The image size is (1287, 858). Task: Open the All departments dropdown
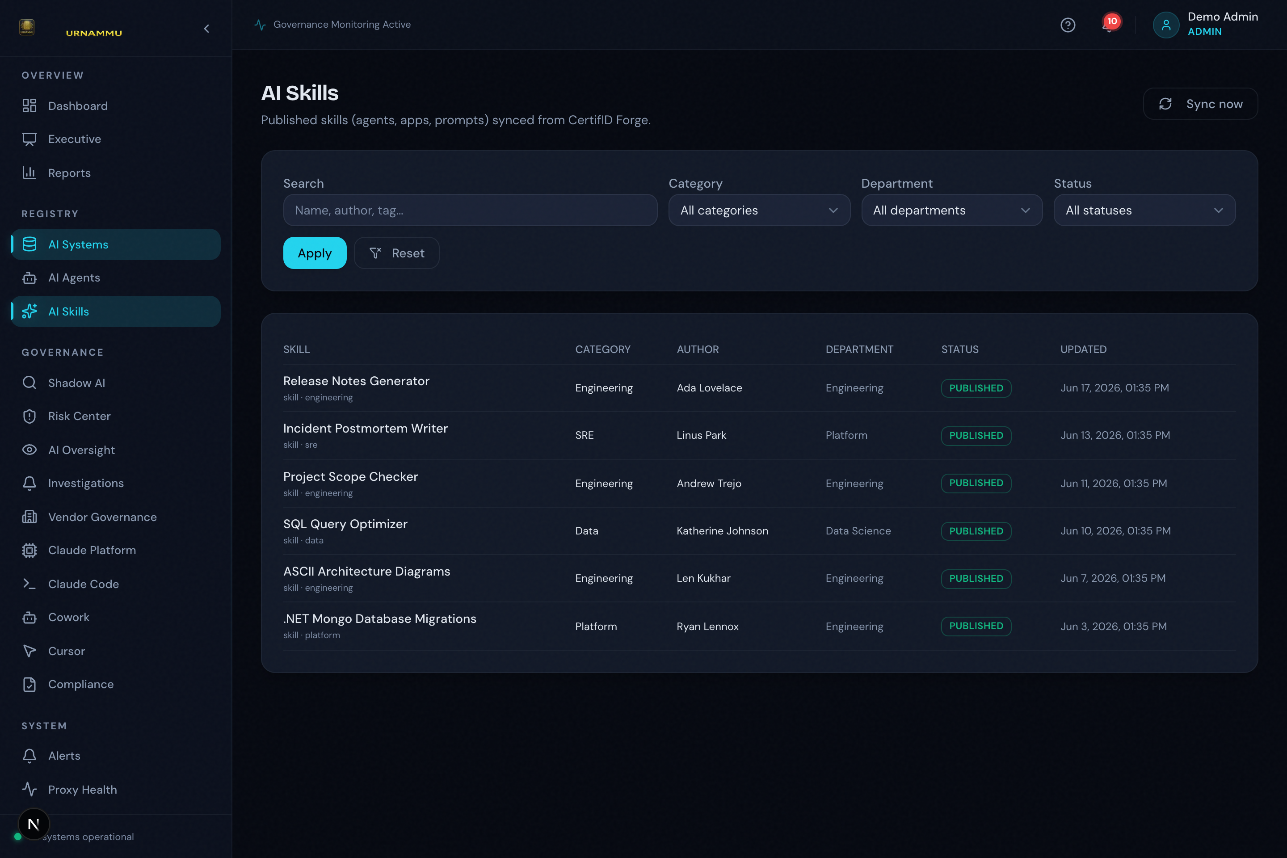click(951, 210)
